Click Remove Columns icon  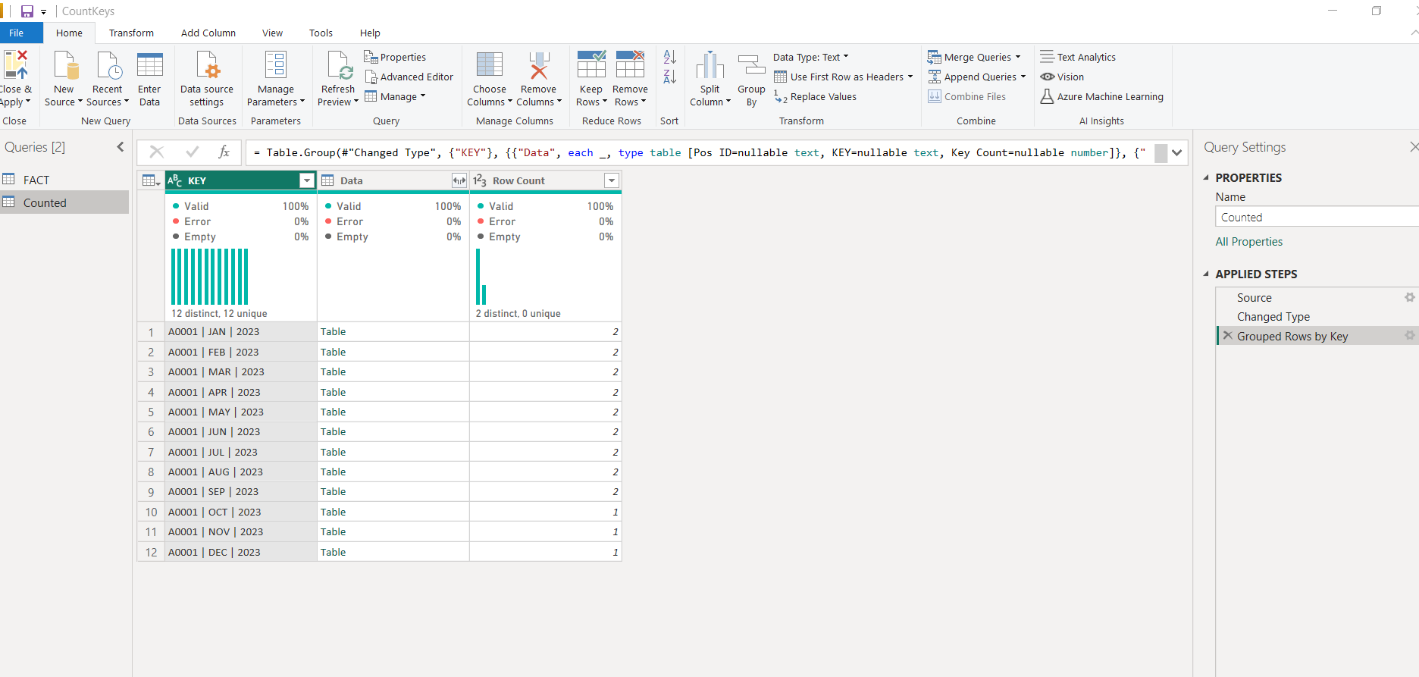[539, 66]
